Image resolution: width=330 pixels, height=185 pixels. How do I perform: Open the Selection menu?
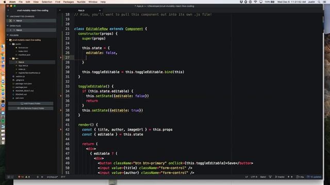(47, 2)
